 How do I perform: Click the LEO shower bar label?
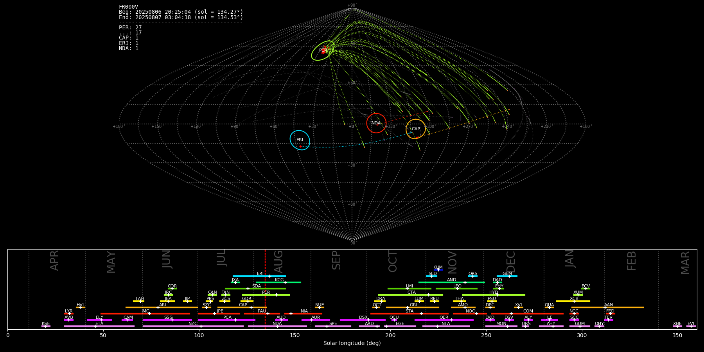458,286
